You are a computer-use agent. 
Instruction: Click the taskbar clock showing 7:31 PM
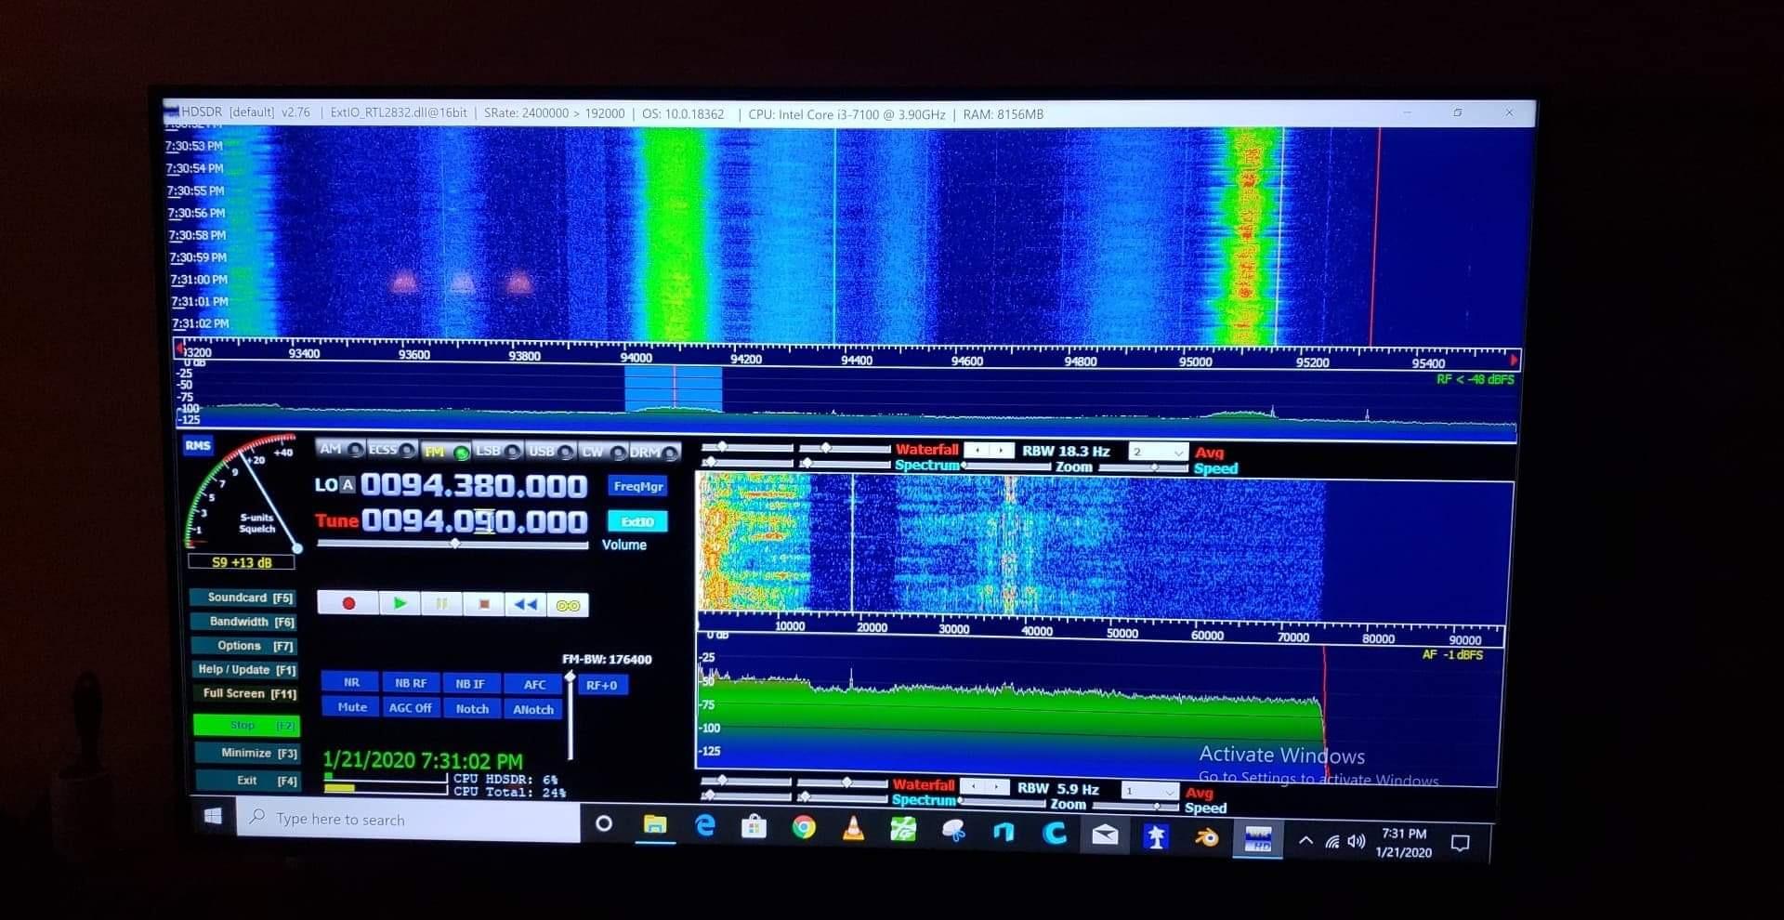[x=1404, y=843]
